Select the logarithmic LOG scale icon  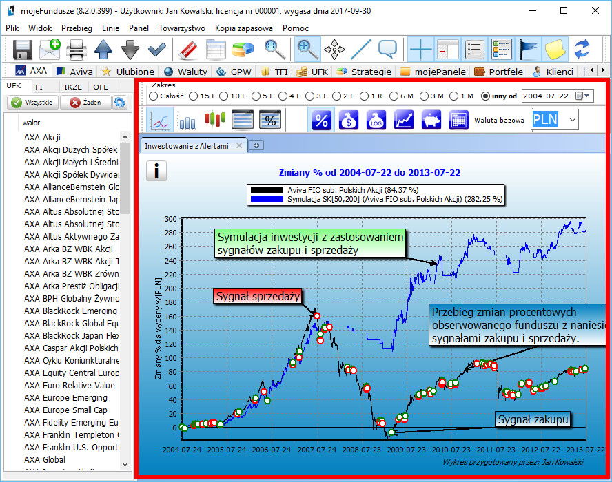376,120
